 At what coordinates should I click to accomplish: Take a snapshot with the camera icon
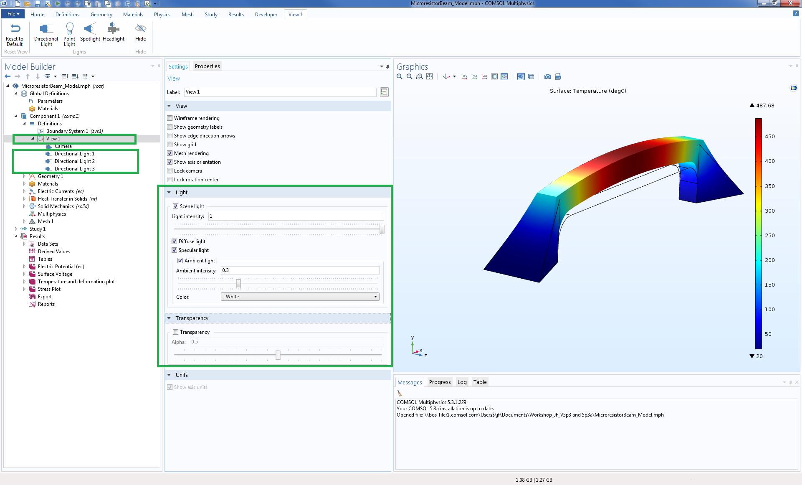(547, 76)
